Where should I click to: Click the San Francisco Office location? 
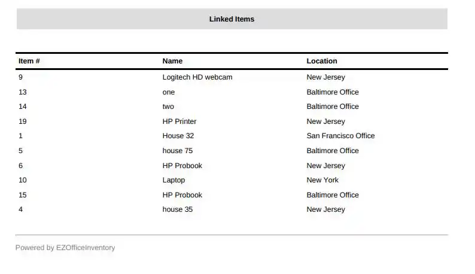point(340,136)
